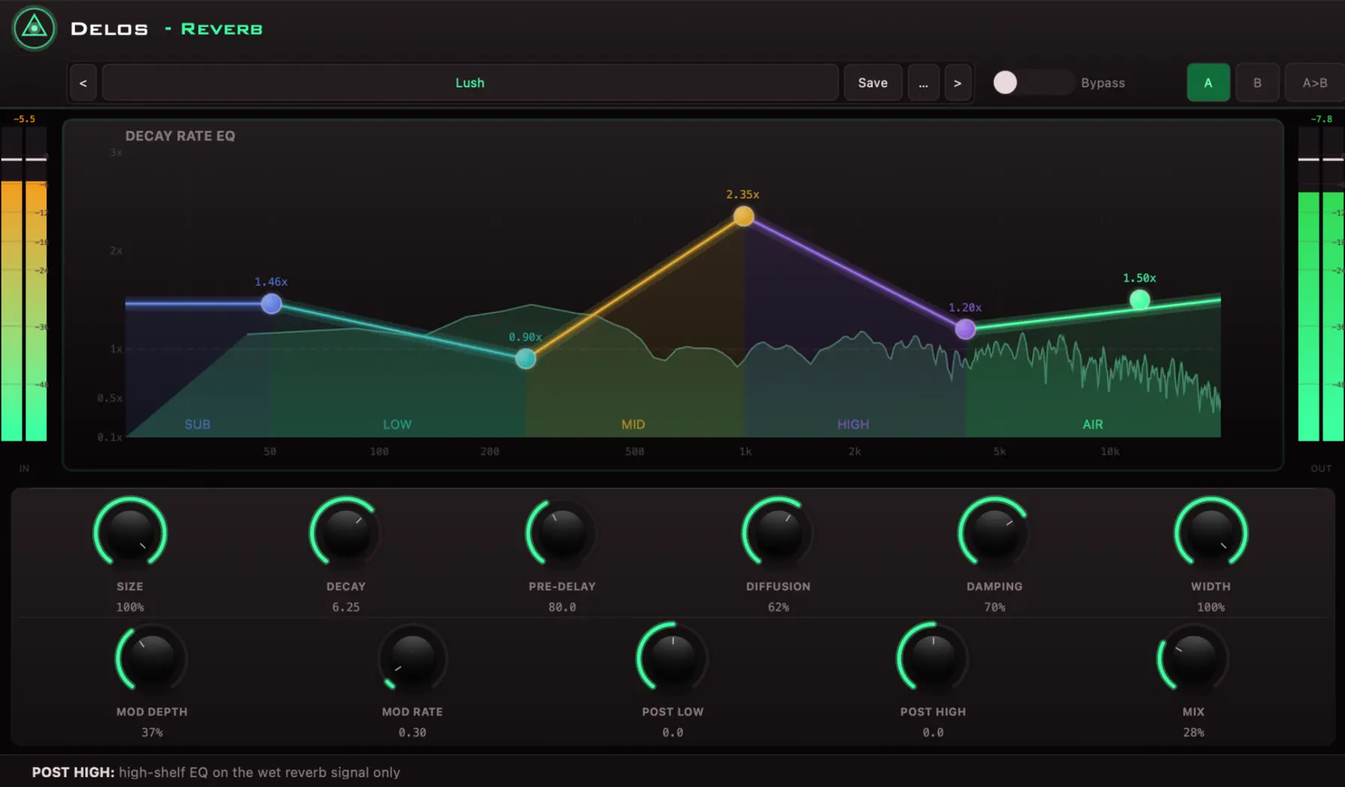This screenshot has height=787, width=1345.
Task: Click the SIZE knob
Action: (x=130, y=533)
